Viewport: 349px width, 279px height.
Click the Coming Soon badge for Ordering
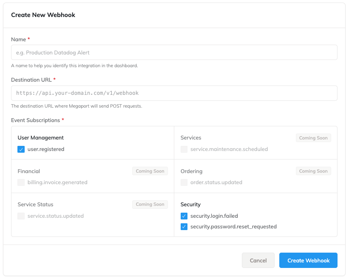[x=313, y=171]
